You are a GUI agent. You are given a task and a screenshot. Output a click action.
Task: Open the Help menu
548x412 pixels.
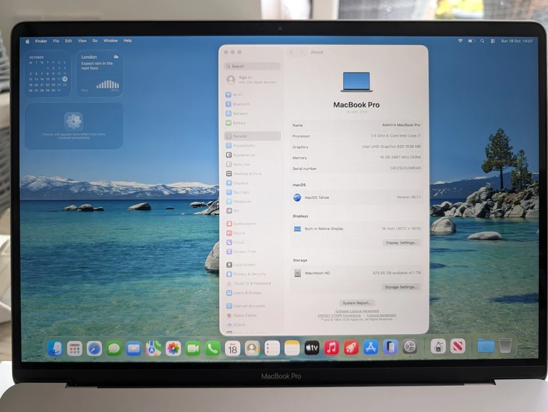click(127, 41)
